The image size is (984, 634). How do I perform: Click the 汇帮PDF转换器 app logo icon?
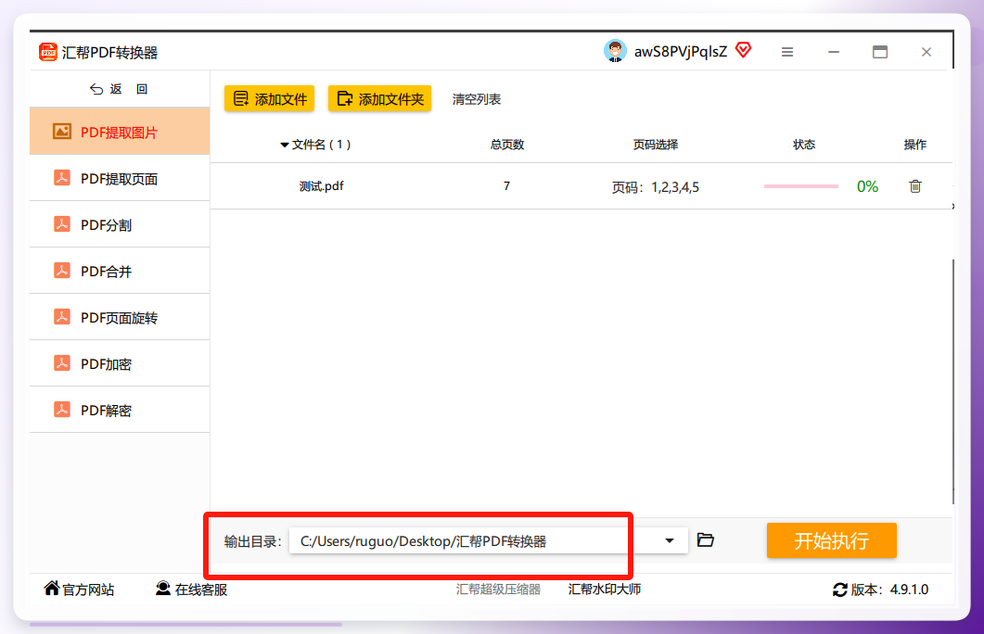[x=47, y=52]
